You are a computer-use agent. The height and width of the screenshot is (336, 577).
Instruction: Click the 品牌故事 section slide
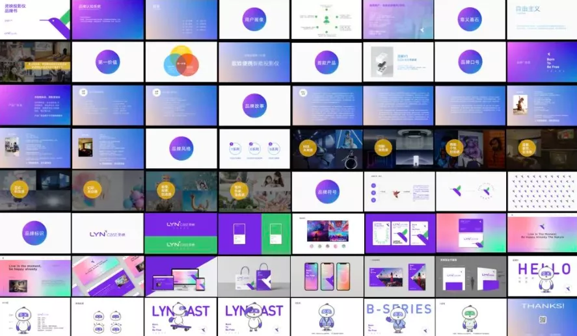(x=254, y=105)
